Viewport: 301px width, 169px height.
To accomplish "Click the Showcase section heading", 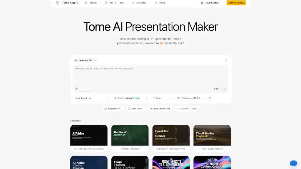I will (x=76, y=121).
